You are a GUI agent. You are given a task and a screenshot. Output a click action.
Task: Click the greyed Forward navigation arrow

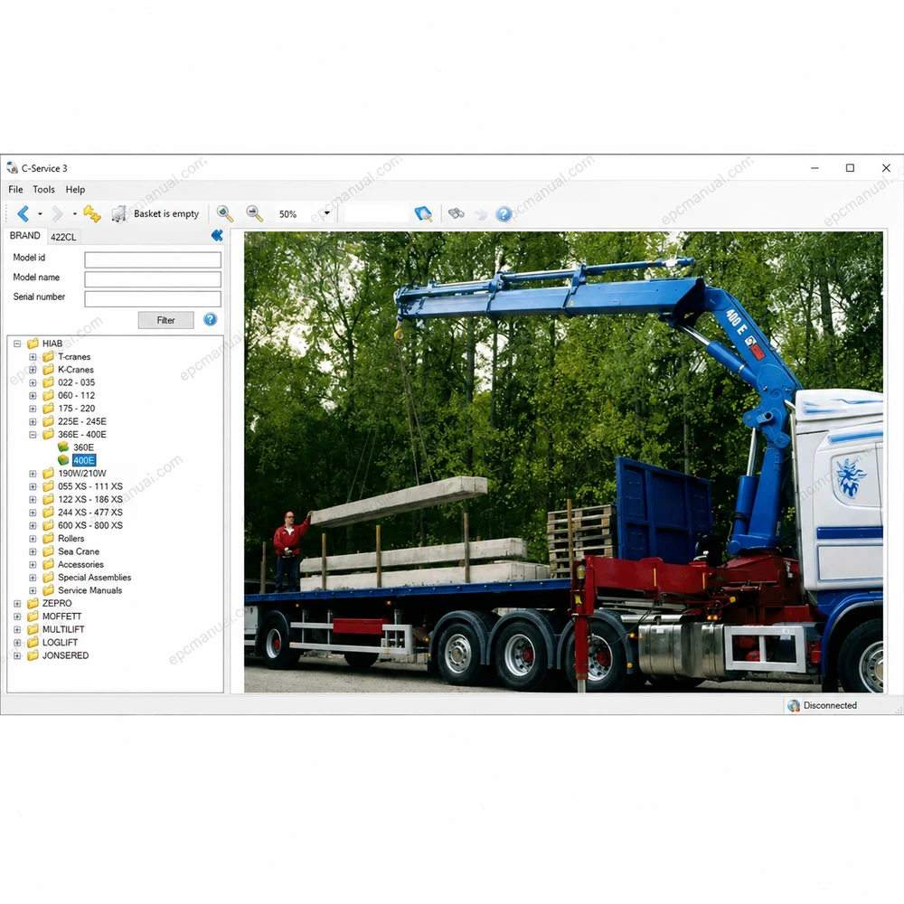pyautogui.click(x=57, y=214)
